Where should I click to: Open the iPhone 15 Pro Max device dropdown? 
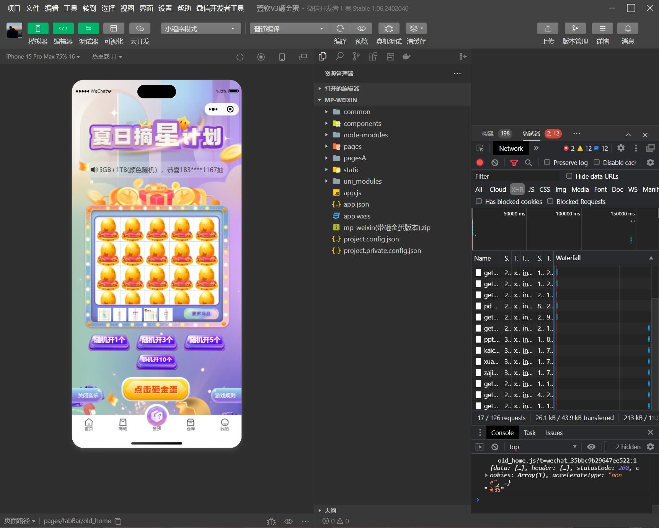pyautogui.click(x=42, y=56)
